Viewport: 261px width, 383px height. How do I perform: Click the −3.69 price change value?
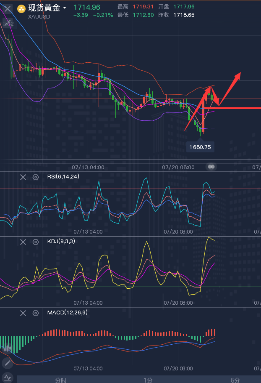tap(81, 15)
